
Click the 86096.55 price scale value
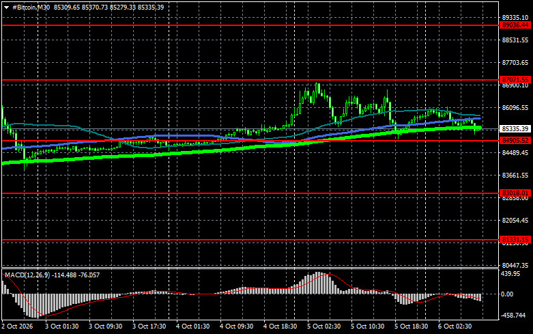click(515, 107)
